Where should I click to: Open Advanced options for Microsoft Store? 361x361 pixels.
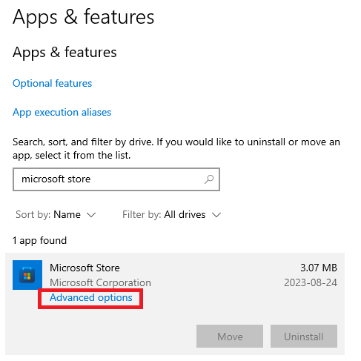[x=91, y=298]
